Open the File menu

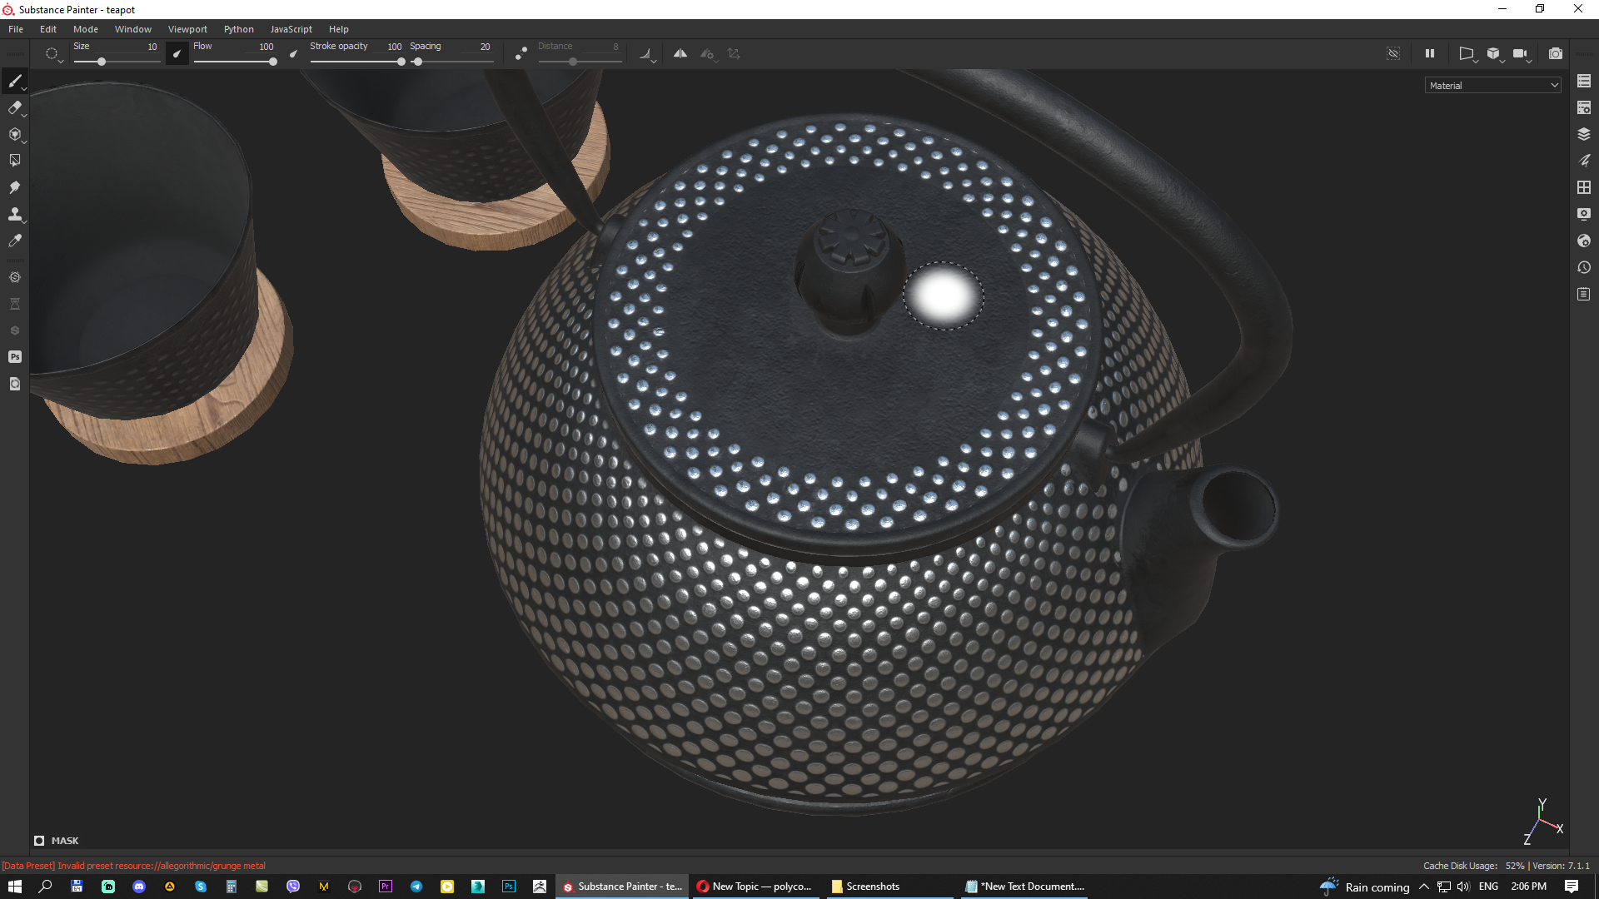[16, 29]
